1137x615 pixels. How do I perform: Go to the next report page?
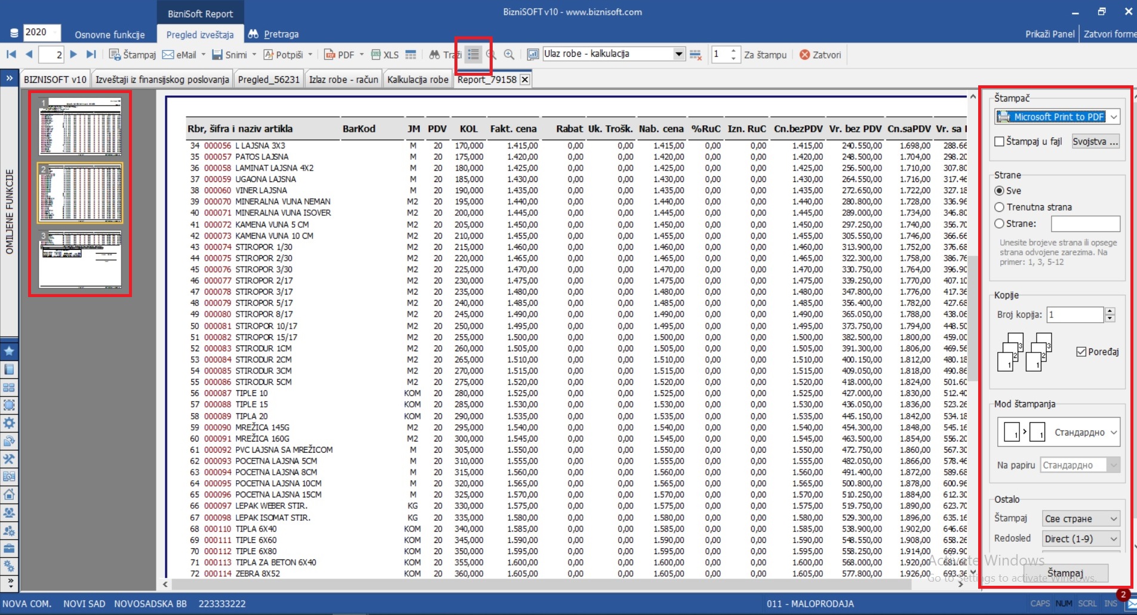point(73,54)
